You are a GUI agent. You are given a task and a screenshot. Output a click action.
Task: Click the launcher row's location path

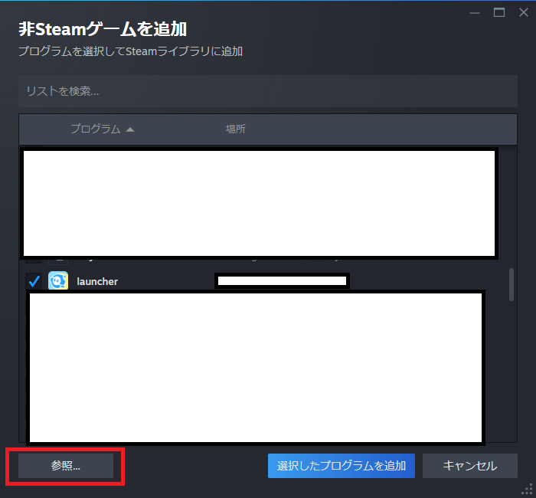[x=282, y=281]
